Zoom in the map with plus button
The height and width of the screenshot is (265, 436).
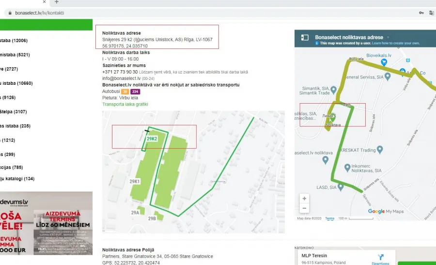click(x=304, y=199)
